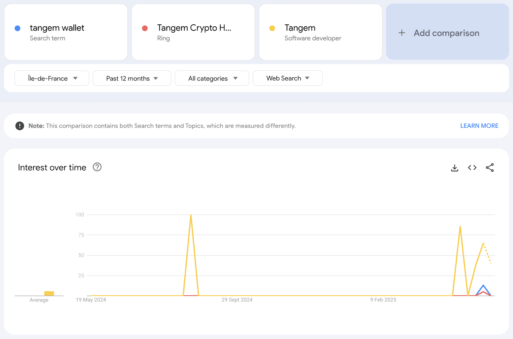
Task: Edit the Tangem Software developer card
Action: [320, 32]
